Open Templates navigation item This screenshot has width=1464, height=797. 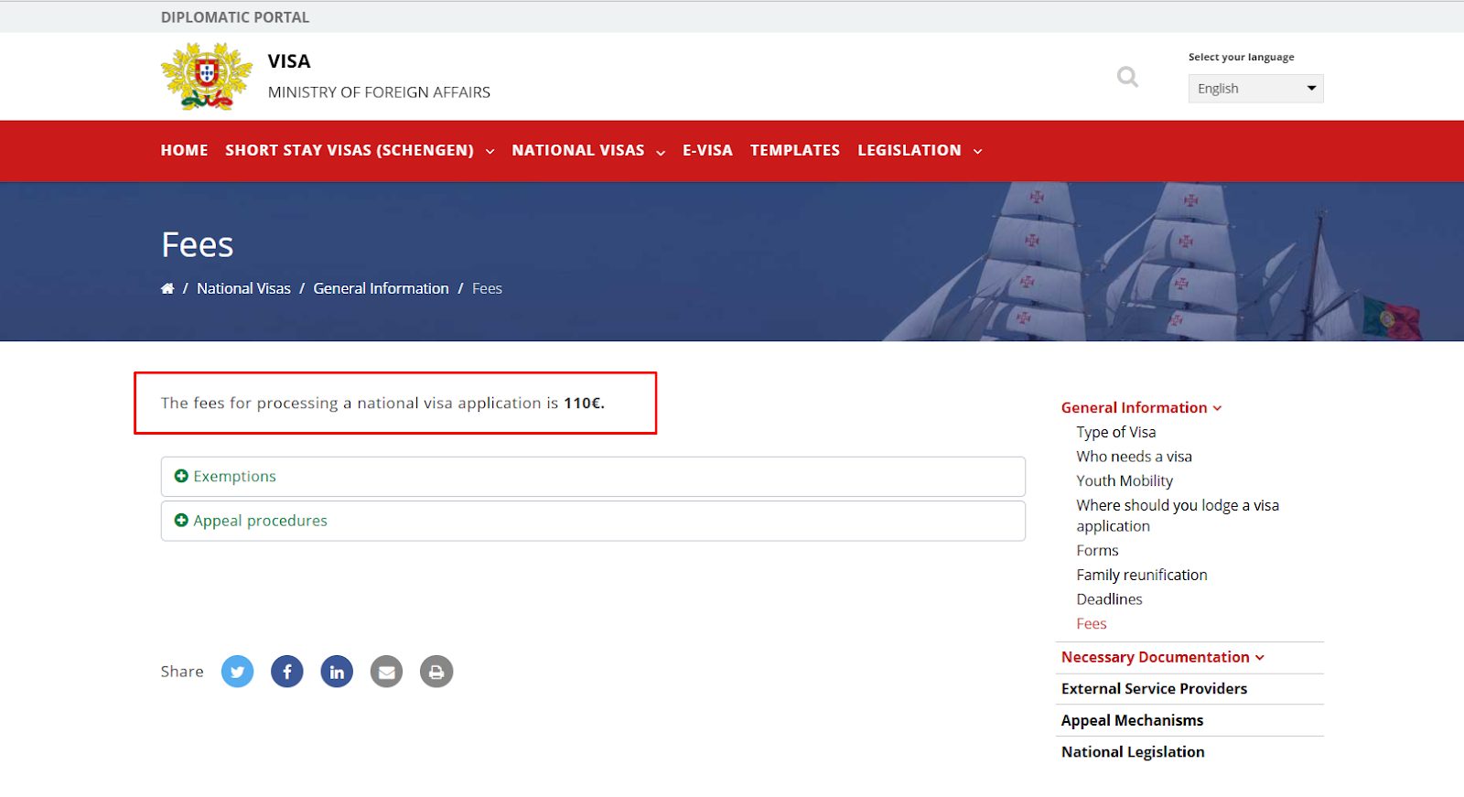[x=795, y=150]
